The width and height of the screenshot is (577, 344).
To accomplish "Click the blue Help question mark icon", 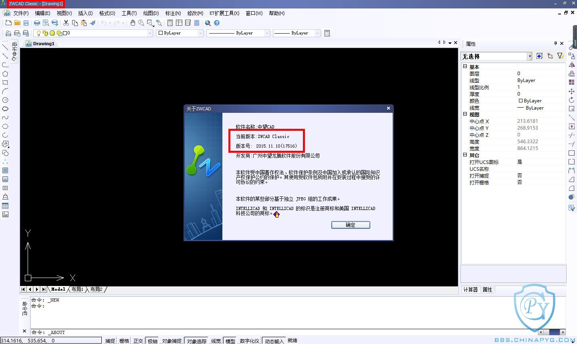I will click(217, 23).
